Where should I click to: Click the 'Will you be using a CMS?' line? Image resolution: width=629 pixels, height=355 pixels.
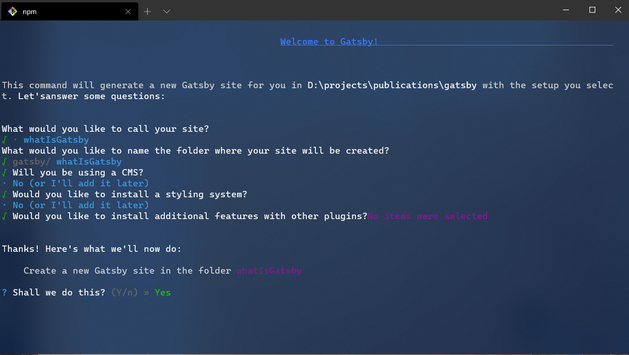click(78, 173)
